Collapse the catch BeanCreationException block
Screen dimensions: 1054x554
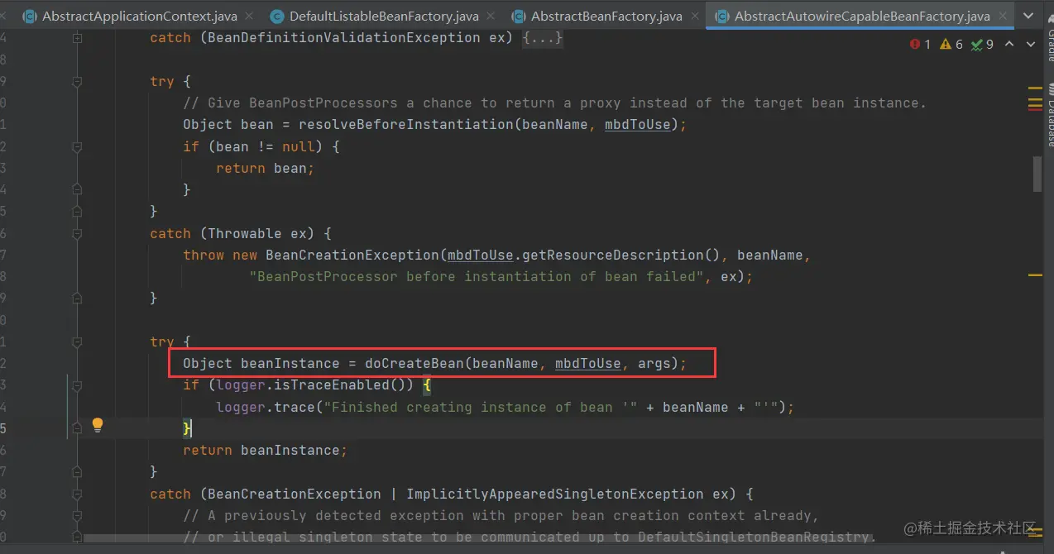pos(77,494)
